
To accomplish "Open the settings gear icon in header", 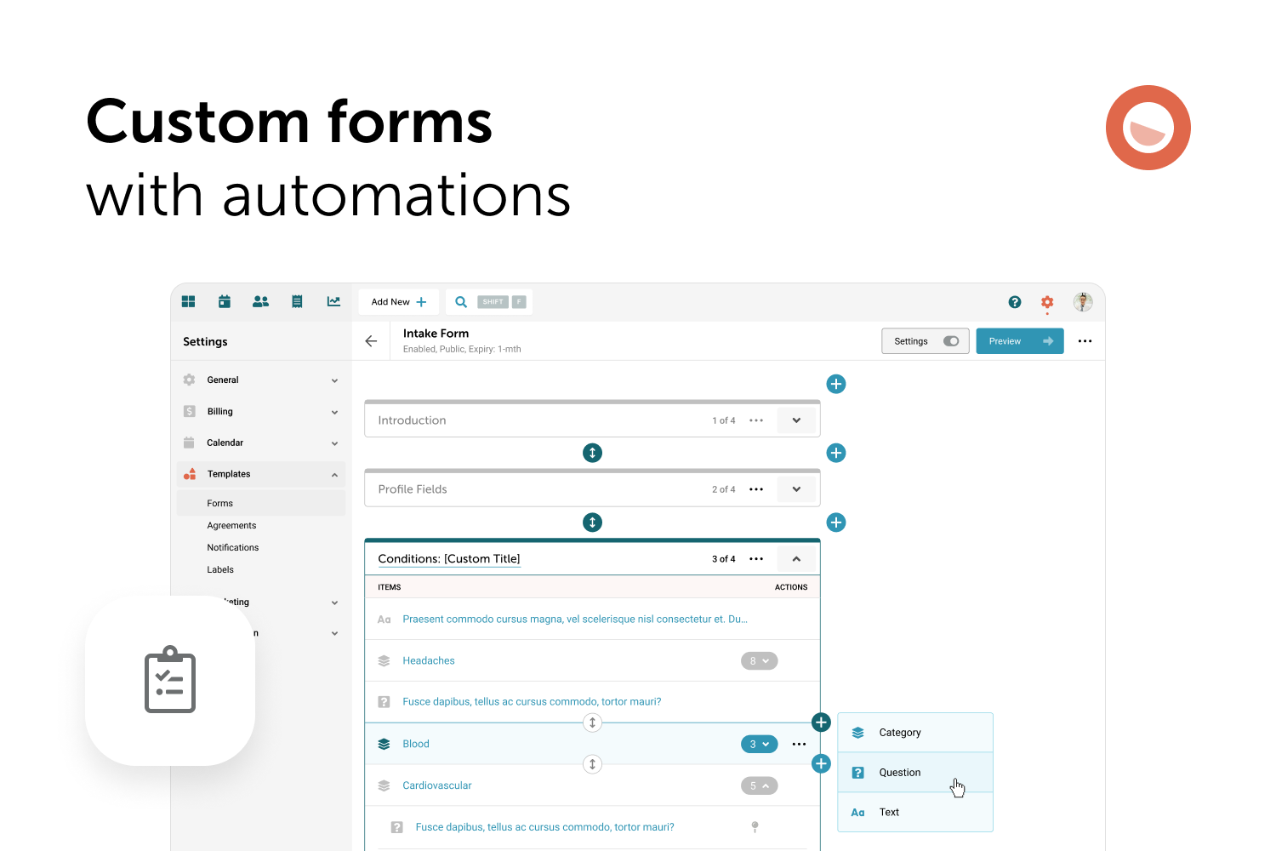I will 1046,301.
